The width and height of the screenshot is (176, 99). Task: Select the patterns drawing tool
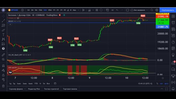pyautogui.click(x=3, y=39)
